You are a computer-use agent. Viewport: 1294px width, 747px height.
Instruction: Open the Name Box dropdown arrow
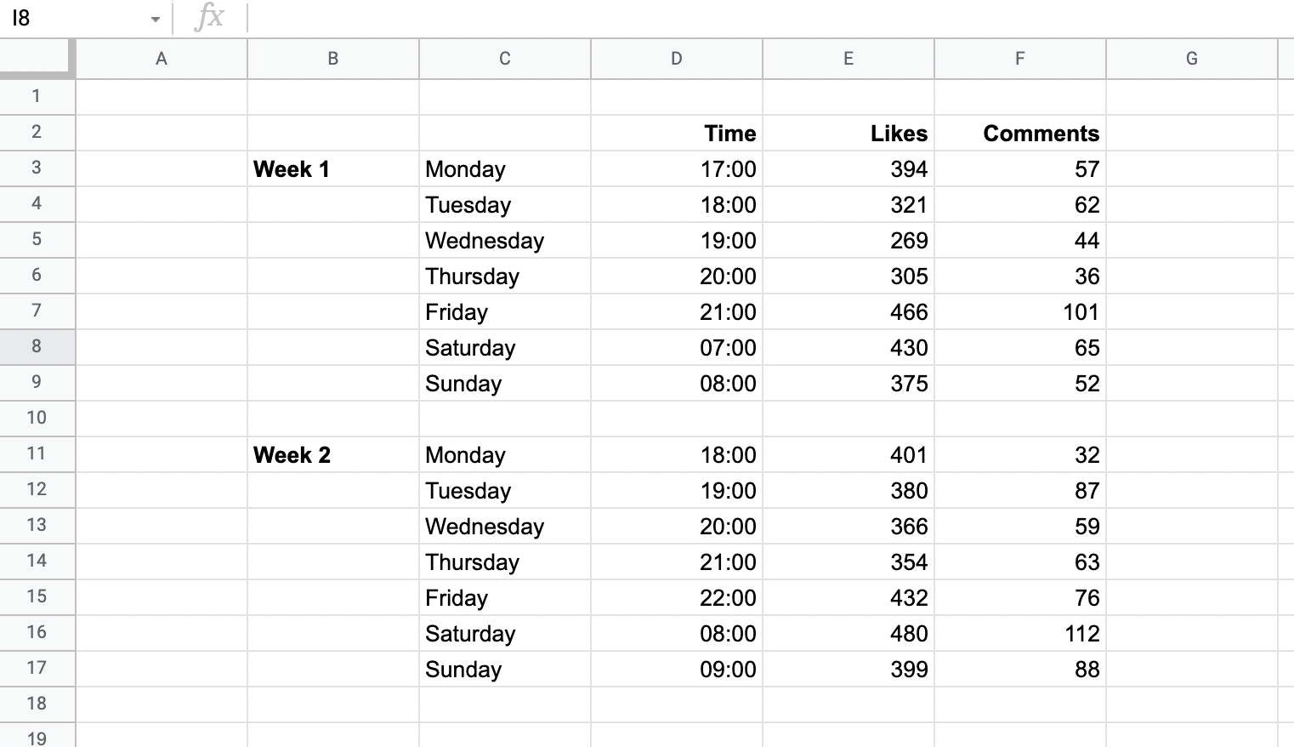click(156, 19)
